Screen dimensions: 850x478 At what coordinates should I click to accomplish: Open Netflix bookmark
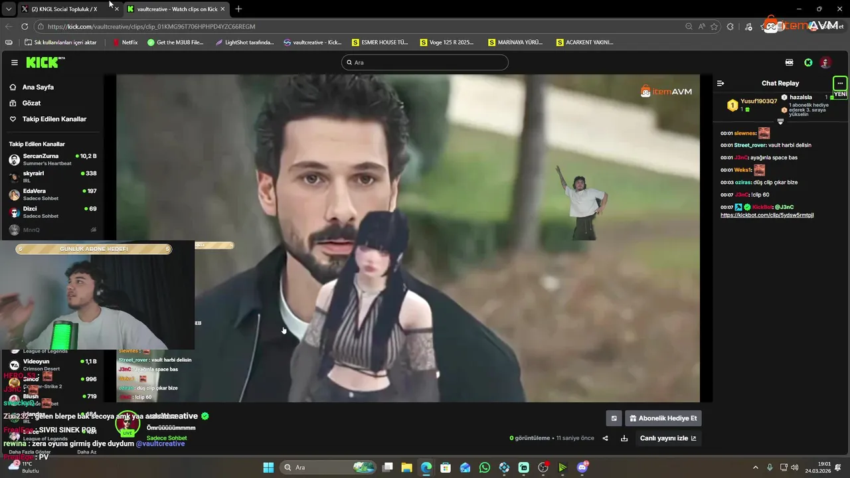click(125, 42)
